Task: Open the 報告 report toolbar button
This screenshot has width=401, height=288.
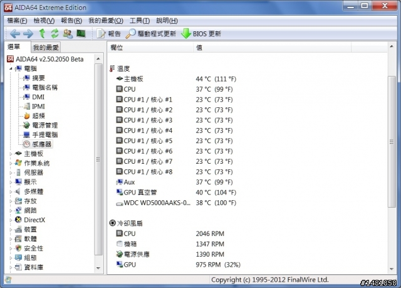Action: 108,33
